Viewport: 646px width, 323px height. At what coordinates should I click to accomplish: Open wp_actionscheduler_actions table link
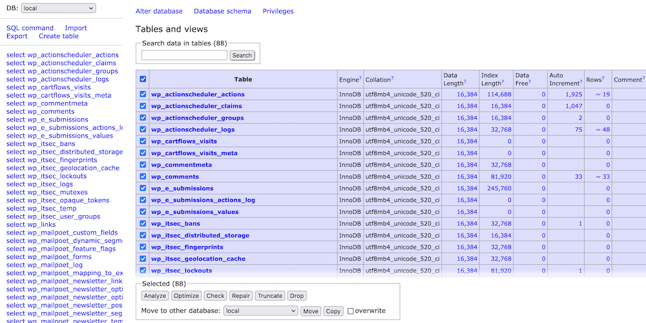coord(198,94)
